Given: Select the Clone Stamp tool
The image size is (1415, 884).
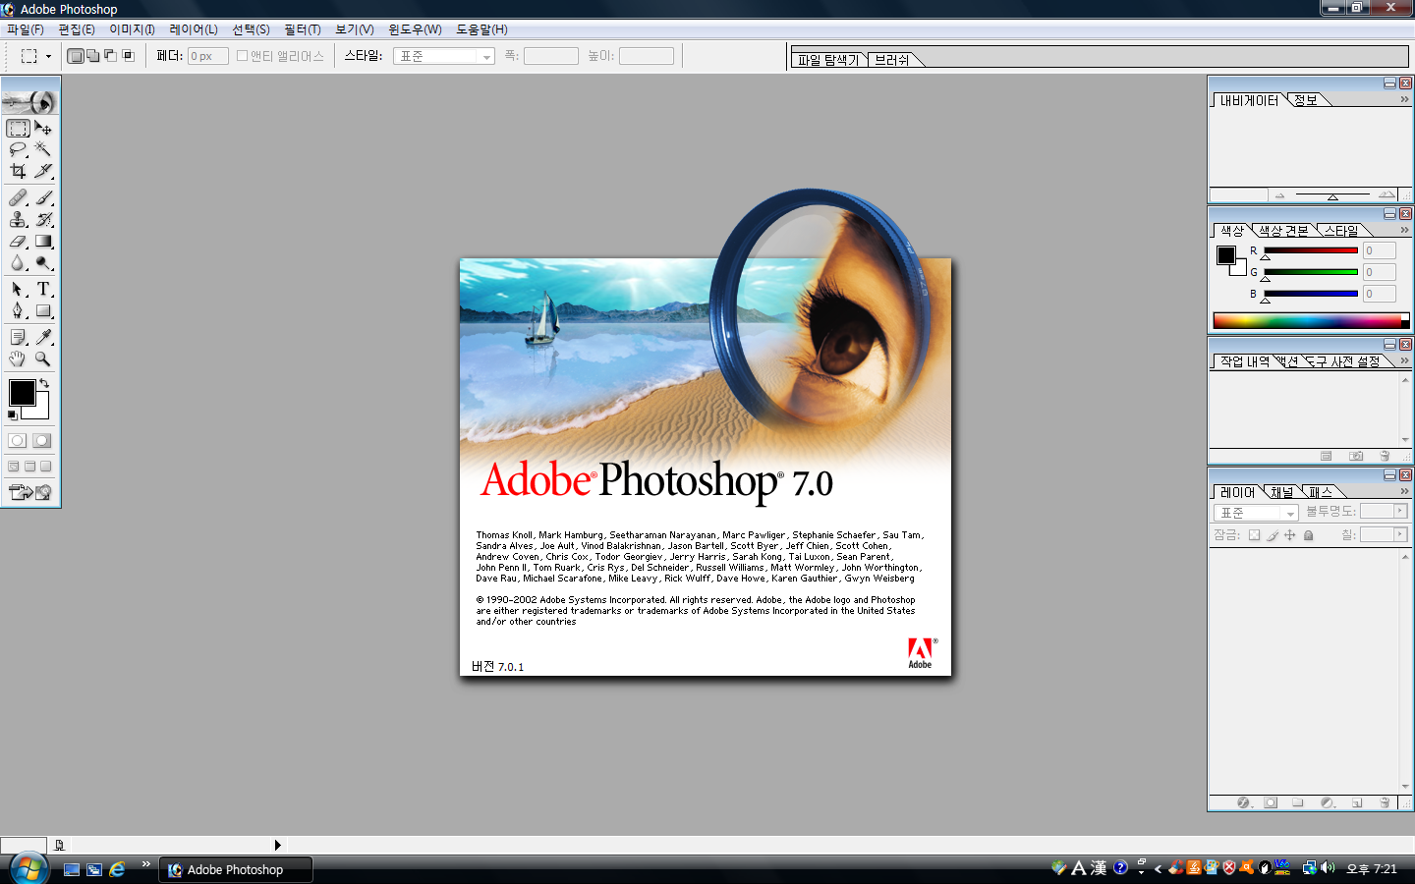Looking at the screenshot, I should point(18,220).
